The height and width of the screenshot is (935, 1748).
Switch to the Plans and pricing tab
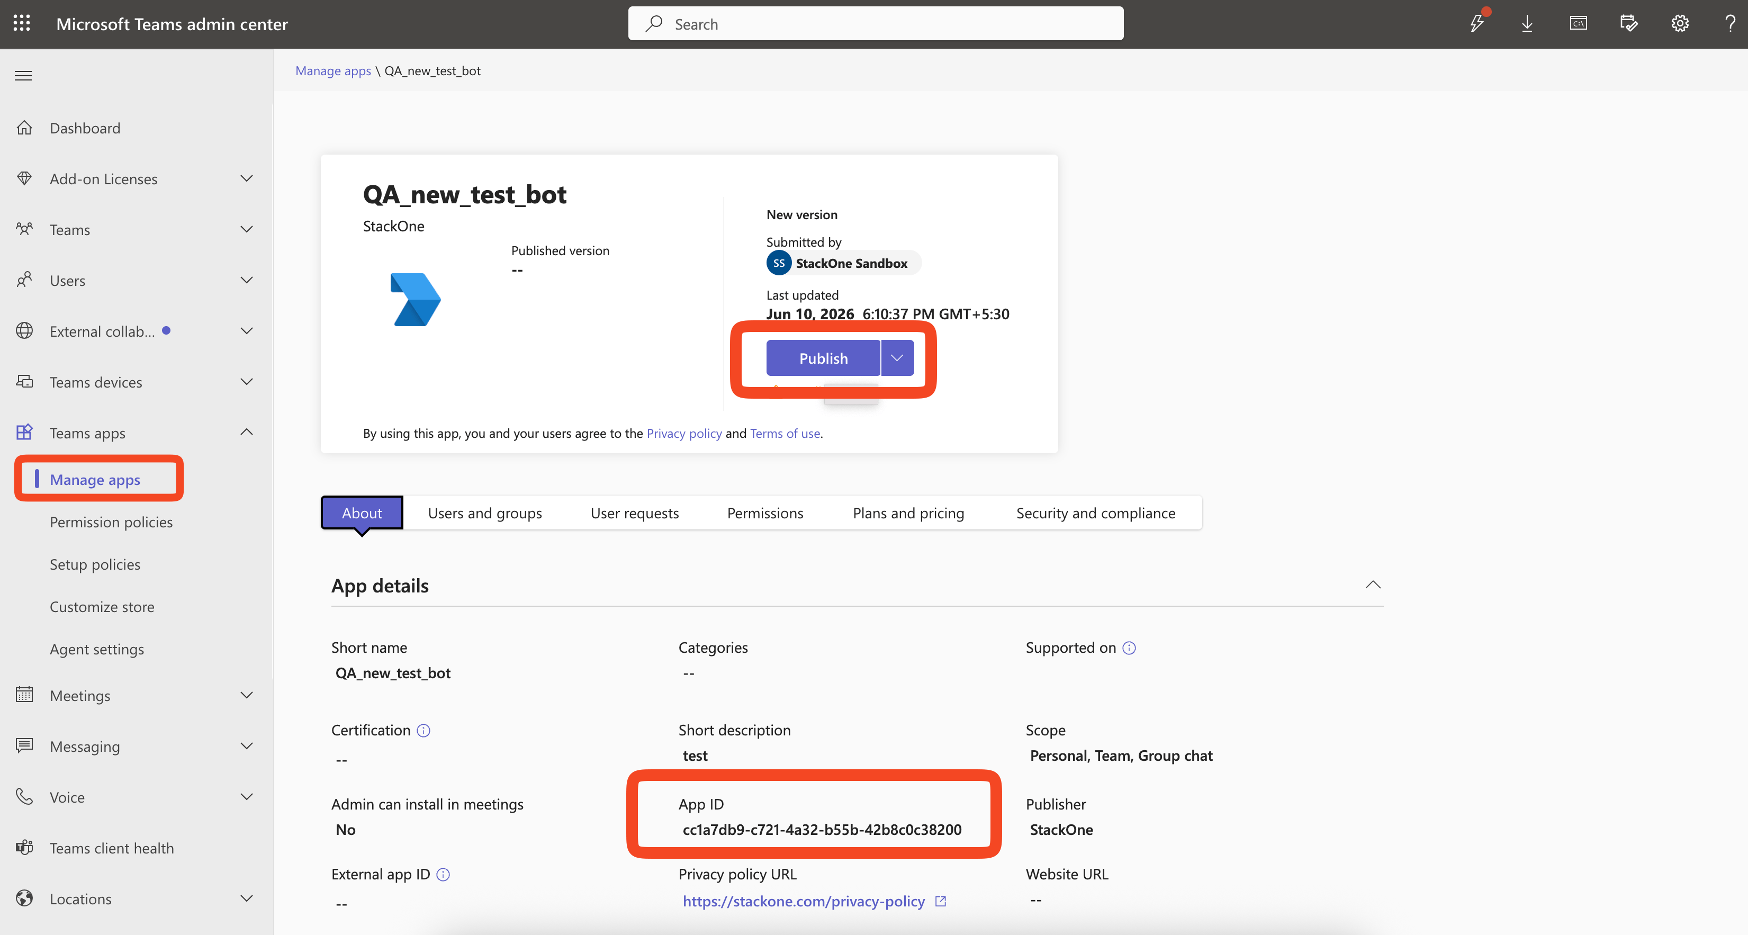(x=908, y=513)
